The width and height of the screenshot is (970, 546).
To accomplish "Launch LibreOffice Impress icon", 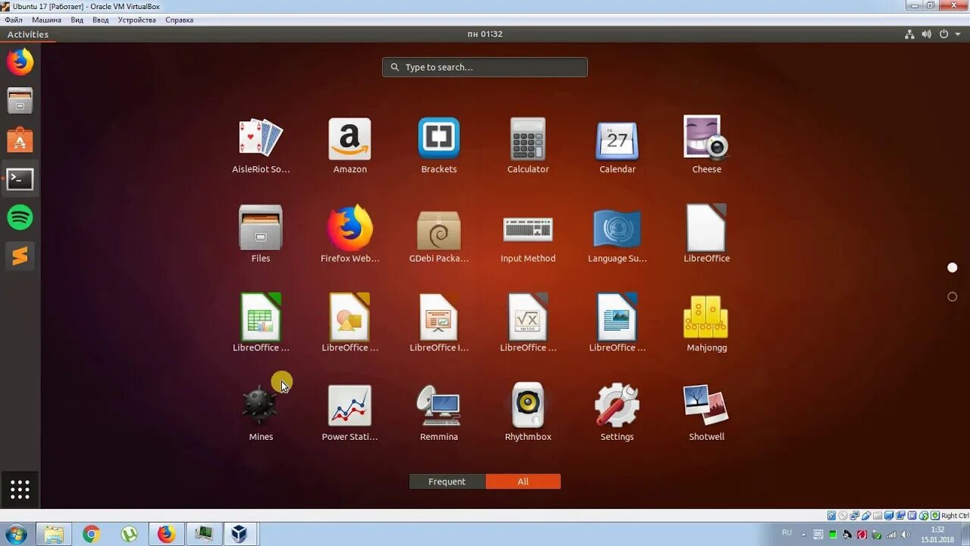I will pyautogui.click(x=439, y=317).
